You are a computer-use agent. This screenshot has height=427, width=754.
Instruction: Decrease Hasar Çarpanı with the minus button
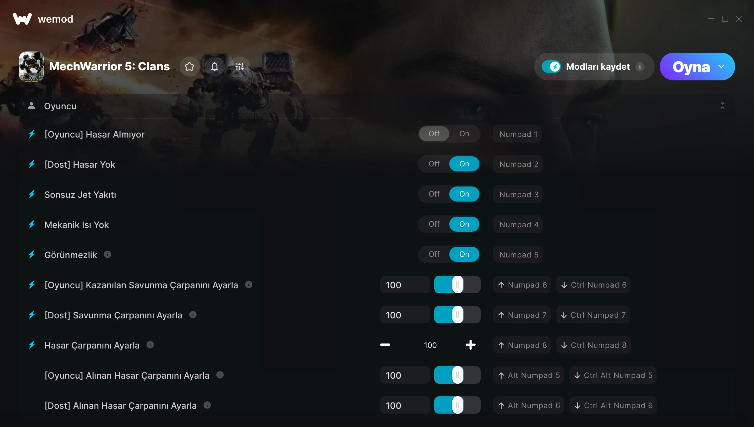coord(385,345)
